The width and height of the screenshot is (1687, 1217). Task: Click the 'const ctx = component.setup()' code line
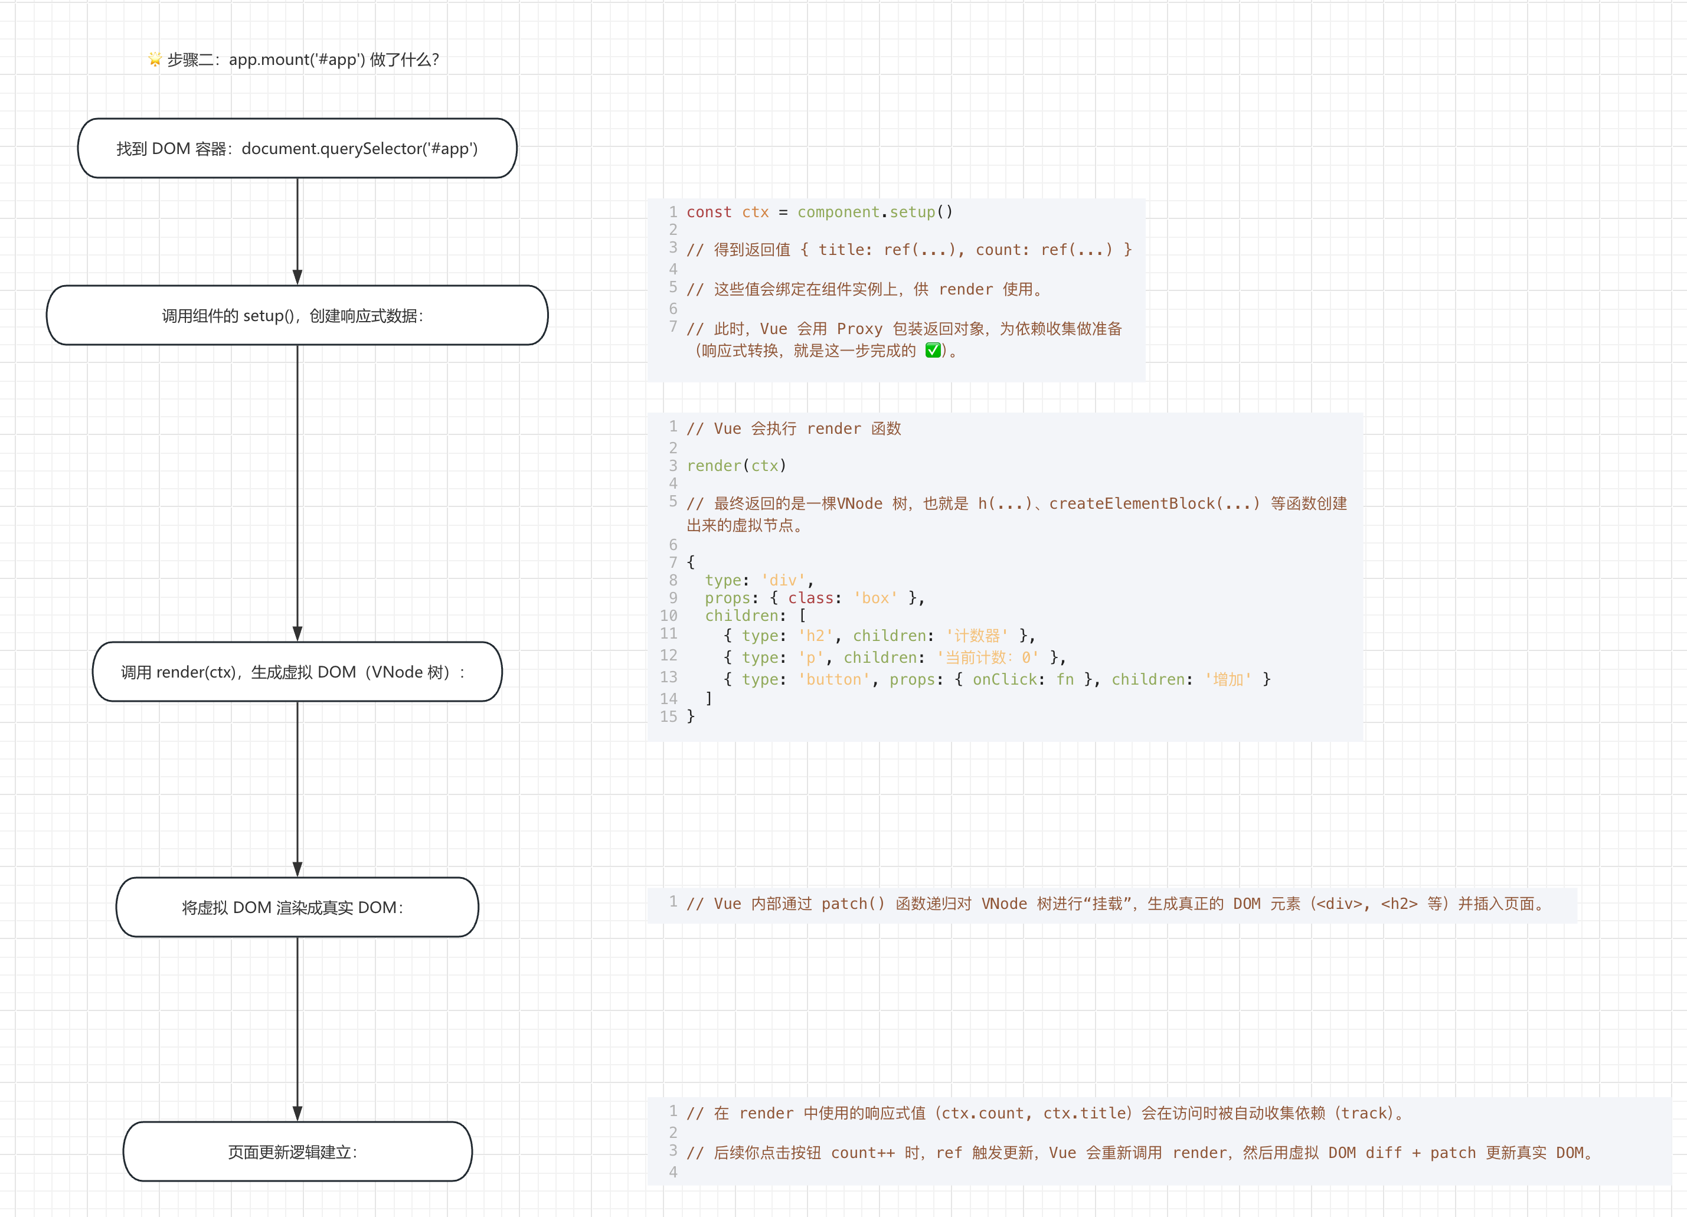click(818, 212)
